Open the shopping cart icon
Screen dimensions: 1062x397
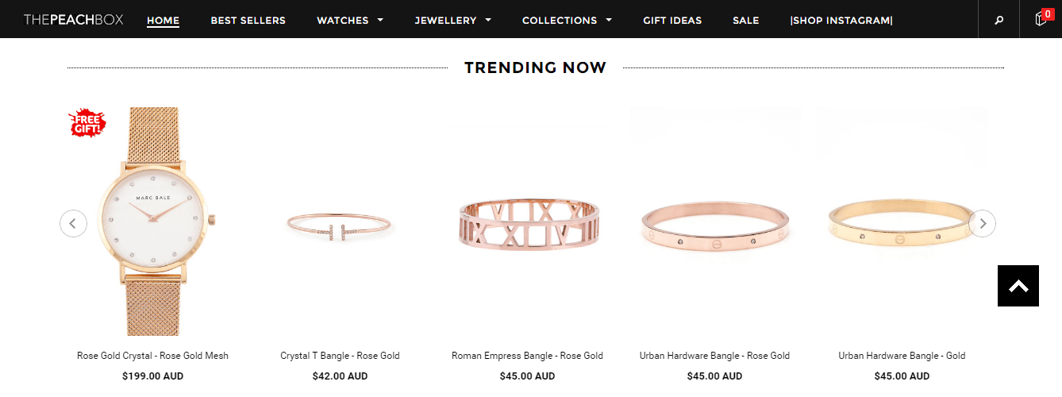pos(1041,19)
